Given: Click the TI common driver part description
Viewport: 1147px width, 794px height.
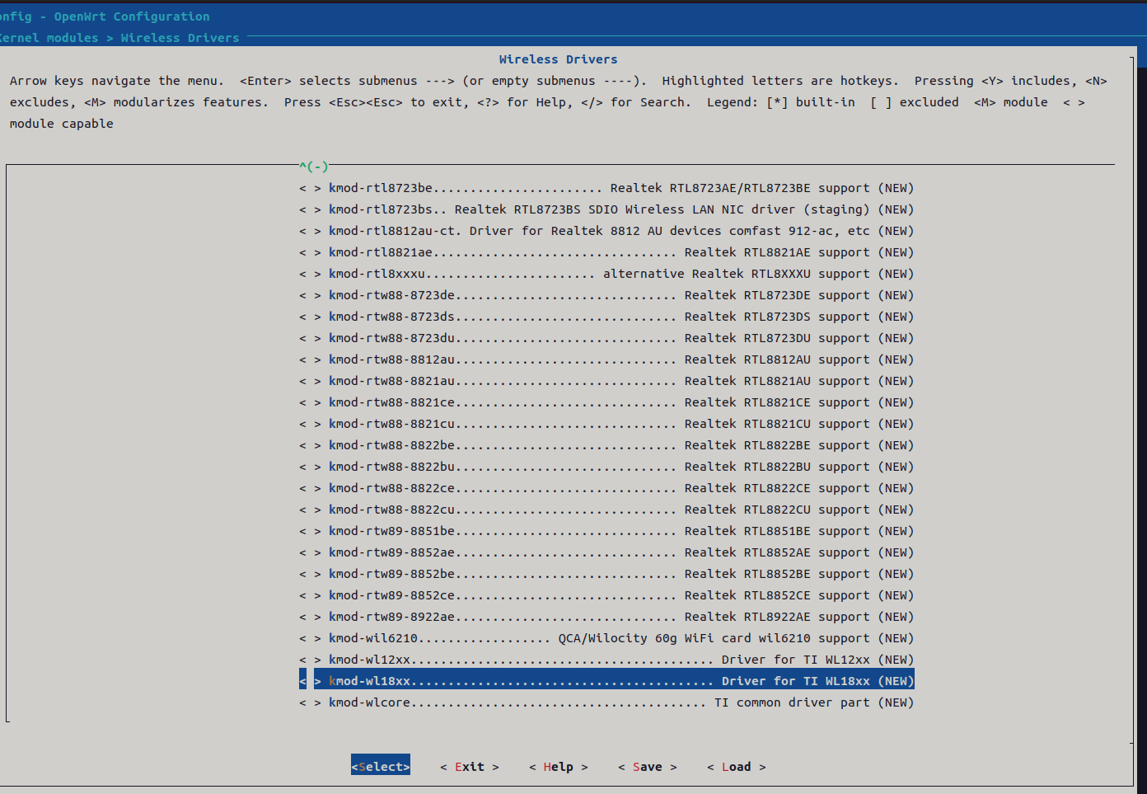Looking at the screenshot, I should [x=792, y=702].
